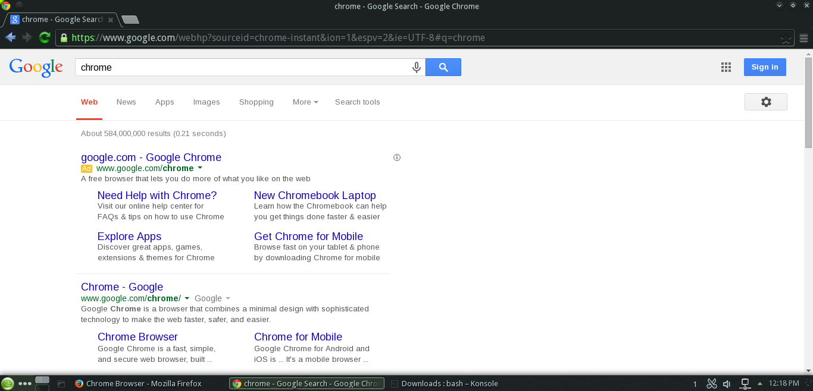Click the Sign in button
Image resolution: width=813 pixels, height=391 pixels.
(x=765, y=67)
